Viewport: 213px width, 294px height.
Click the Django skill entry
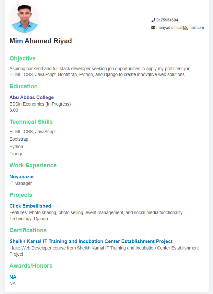click(16, 154)
